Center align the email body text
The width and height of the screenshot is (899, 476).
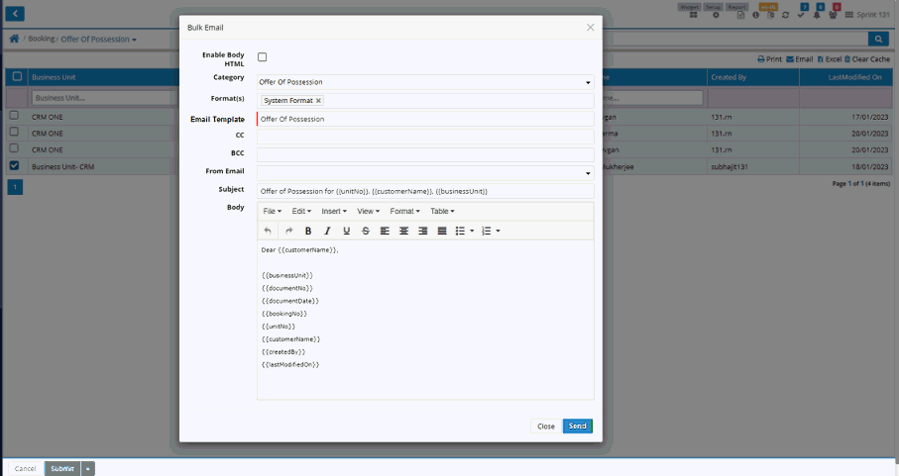click(403, 231)
